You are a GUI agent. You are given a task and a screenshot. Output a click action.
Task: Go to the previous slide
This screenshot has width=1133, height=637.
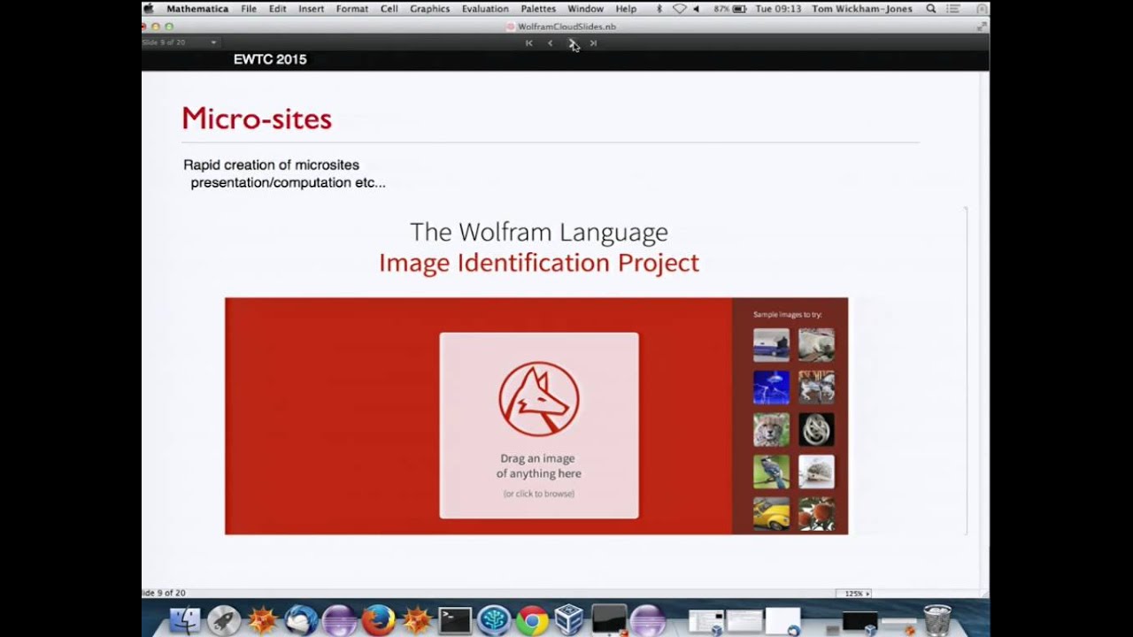(550, 42)
